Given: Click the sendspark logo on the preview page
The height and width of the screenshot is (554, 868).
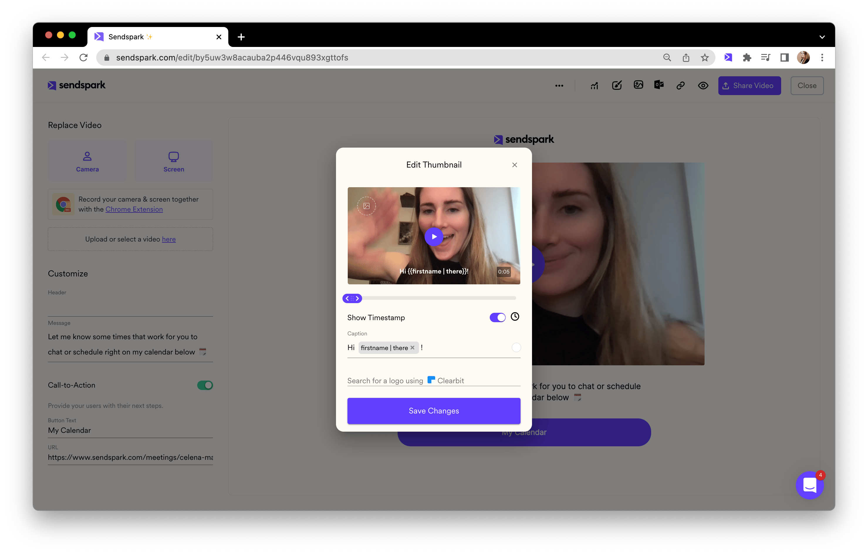Looking at the screenshot, I should click(x=524, y=139).
